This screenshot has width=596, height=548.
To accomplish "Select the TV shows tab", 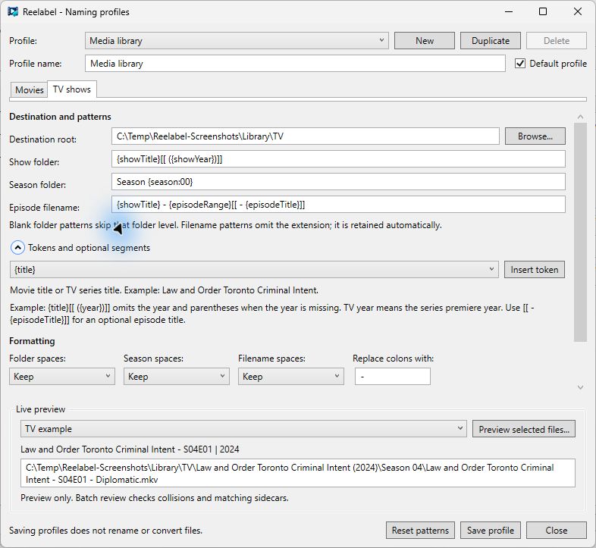I will (x=72, y=89).
